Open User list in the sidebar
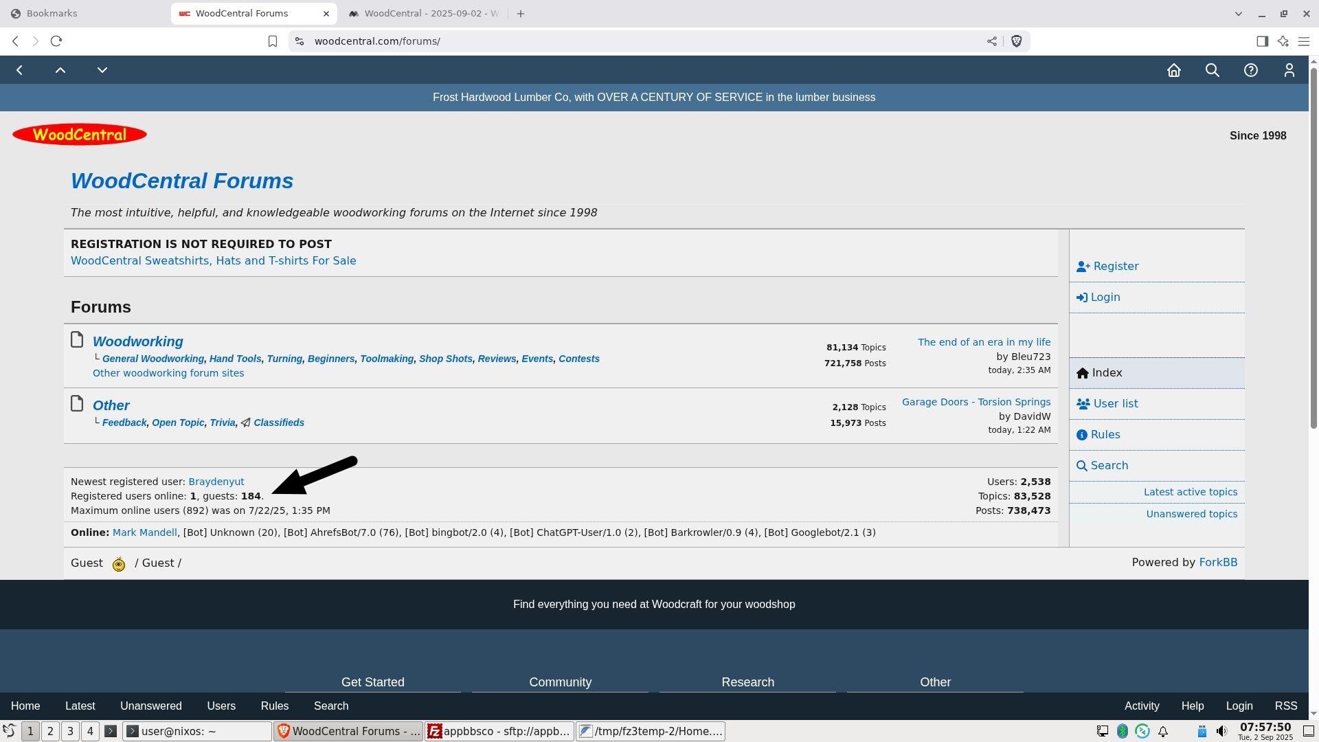This screenshot has width=1319, height=742. point(1107,404)
